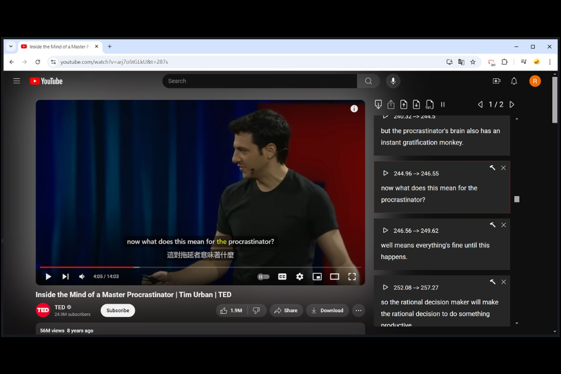Open the orange R account avatar

[x=535, y=81]
